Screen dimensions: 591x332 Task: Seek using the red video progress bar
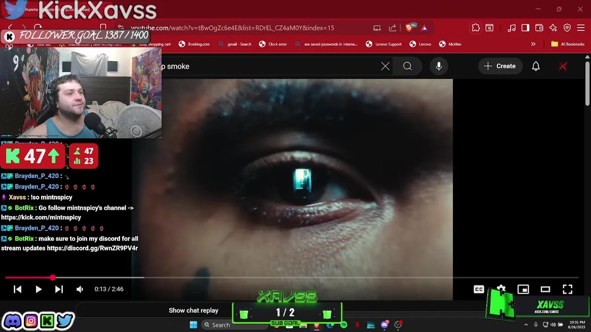tap(292, 278)
